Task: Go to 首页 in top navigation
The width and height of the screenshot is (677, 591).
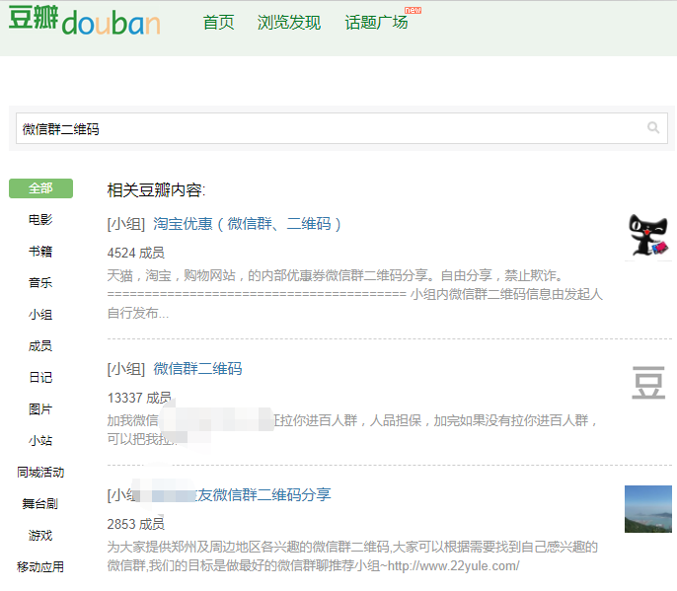Action: 218,23
